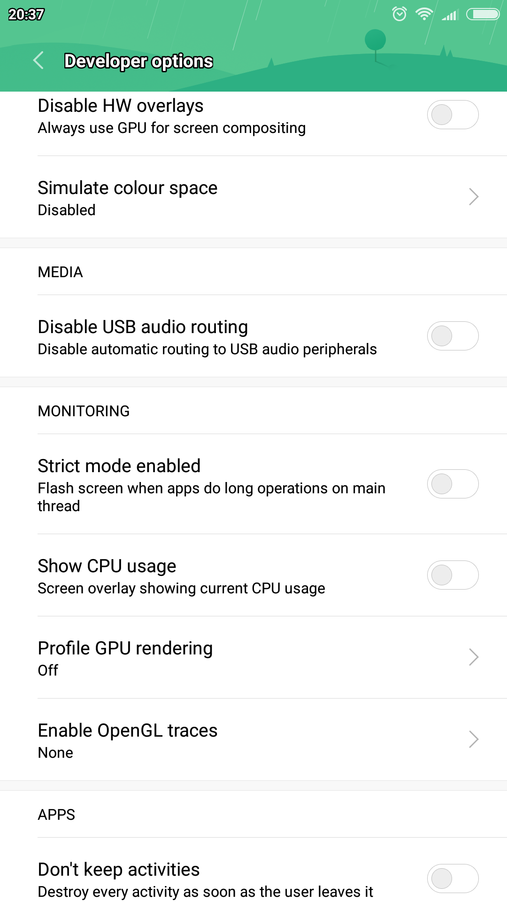The height and width of the screenshot is (902, 507).
Task: Open Profile GPU rendering chevron
Action: (x=474, y=657)
